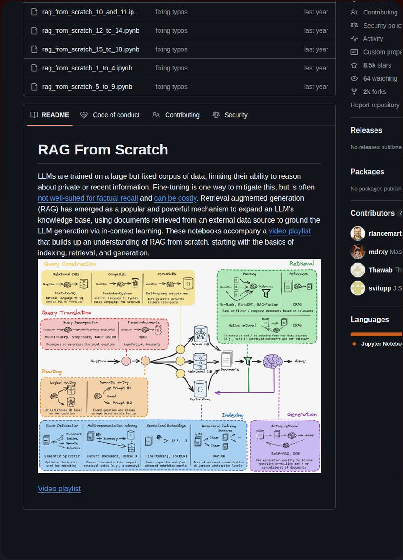Click the book icon on README tab
Viewport: 403px width, 560px height.
click(34, 115)
